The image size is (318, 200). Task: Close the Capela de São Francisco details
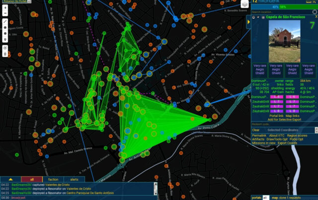click(316, 16)
